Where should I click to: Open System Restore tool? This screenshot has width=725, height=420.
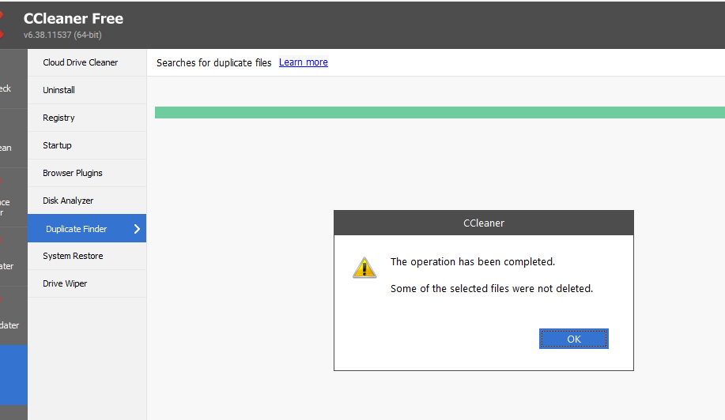tap(73, 256)
